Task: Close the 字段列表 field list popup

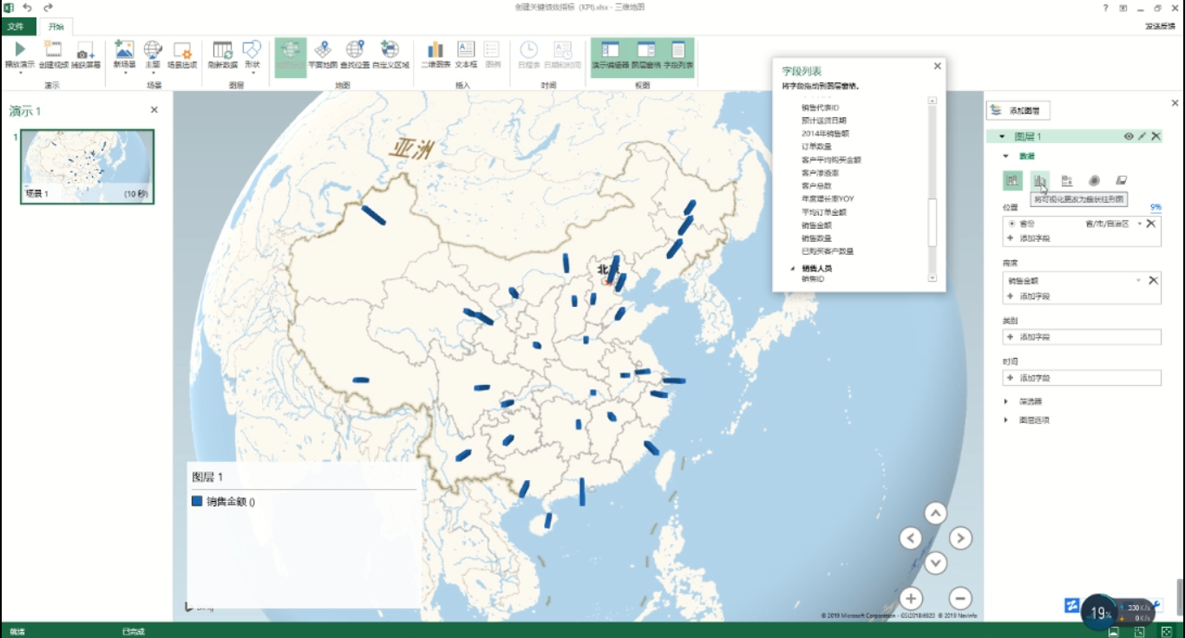Action: [x=937, y=66]
